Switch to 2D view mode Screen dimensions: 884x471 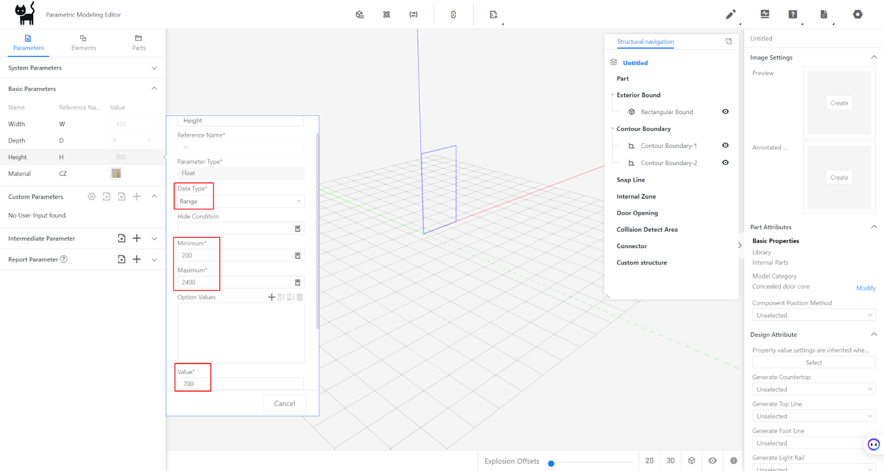(x=649, y=461)
